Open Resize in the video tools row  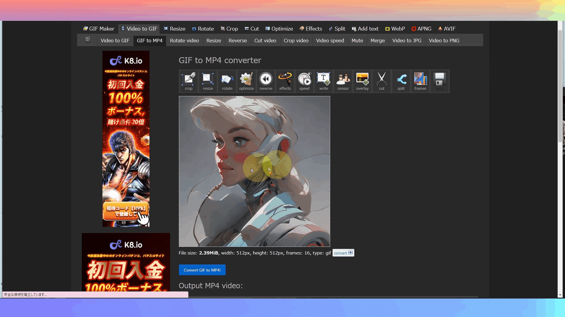(x=214, y=40)
